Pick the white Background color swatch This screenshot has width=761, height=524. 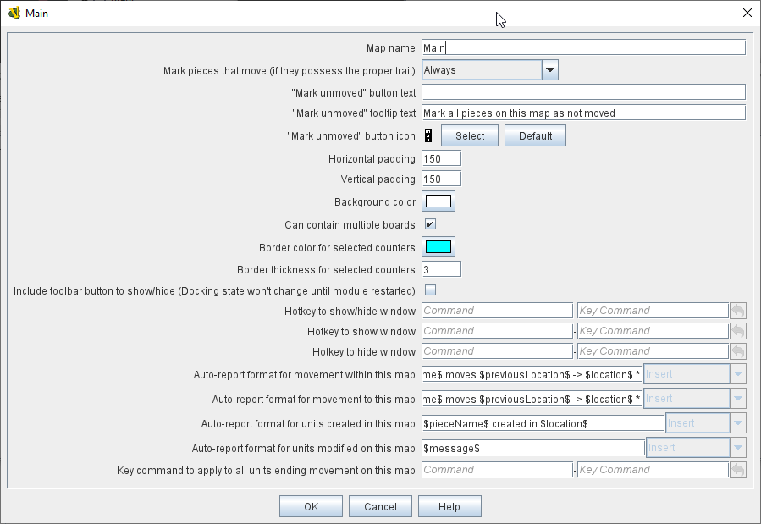click(x=438, y=201)
